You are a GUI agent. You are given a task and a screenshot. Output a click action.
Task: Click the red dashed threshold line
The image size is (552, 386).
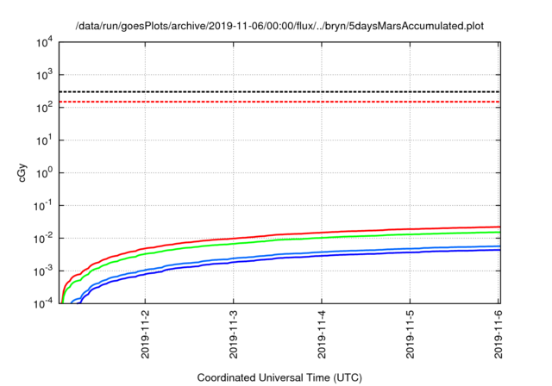coord(279,102)
